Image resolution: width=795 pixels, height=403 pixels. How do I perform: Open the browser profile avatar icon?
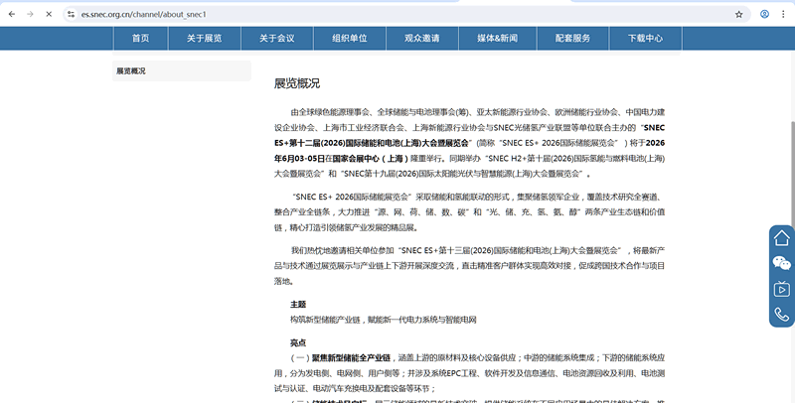click(764, 14)
